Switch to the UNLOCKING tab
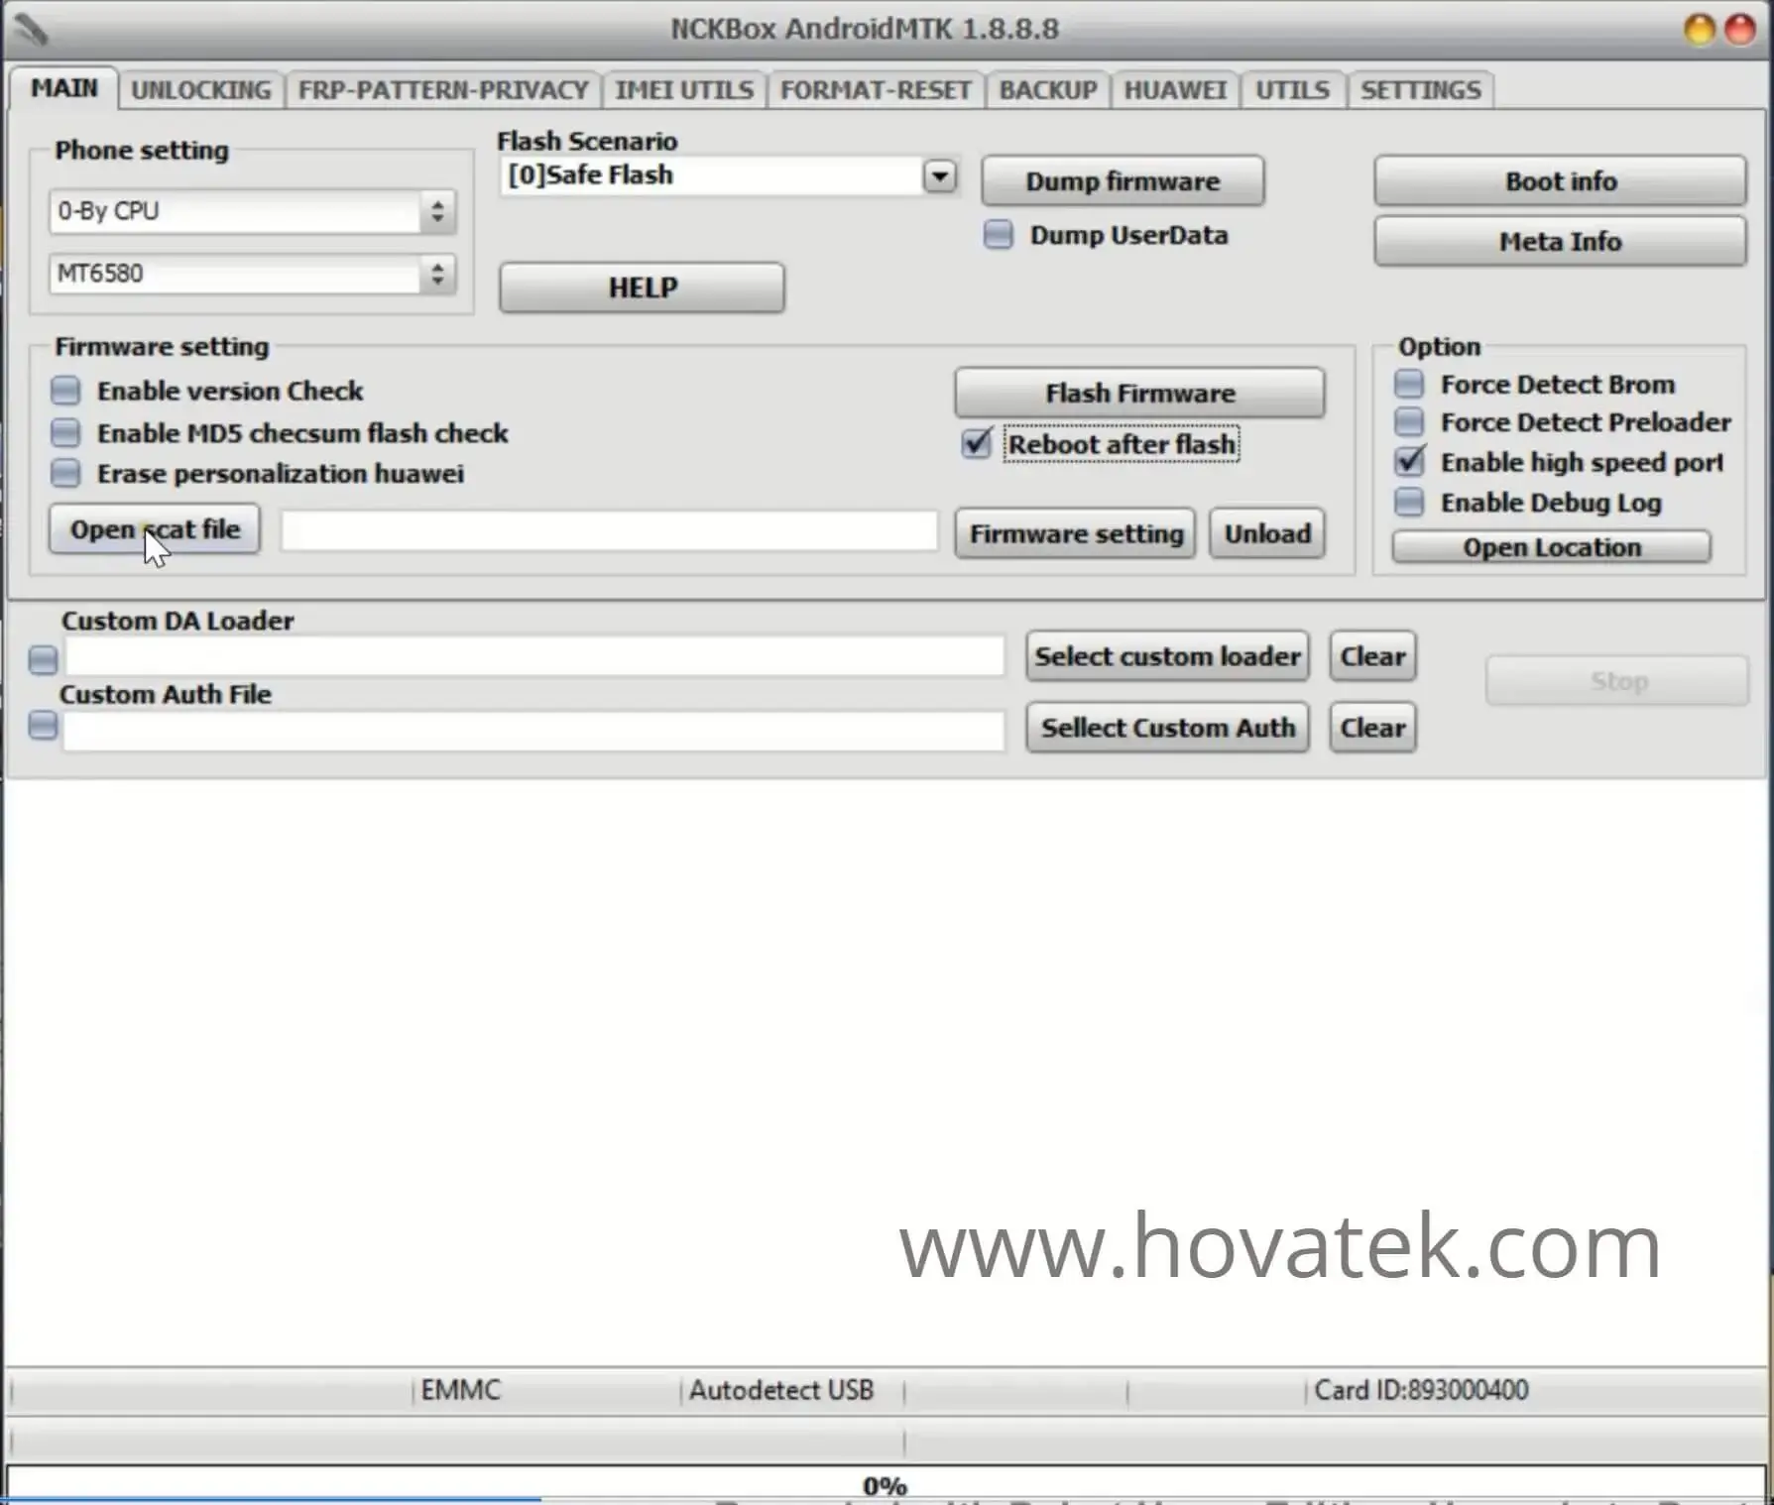The width and height of the screenshot is (1774, 1505). tap(200, 90)
